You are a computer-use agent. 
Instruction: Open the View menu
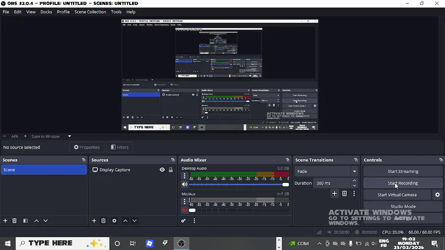31,12
